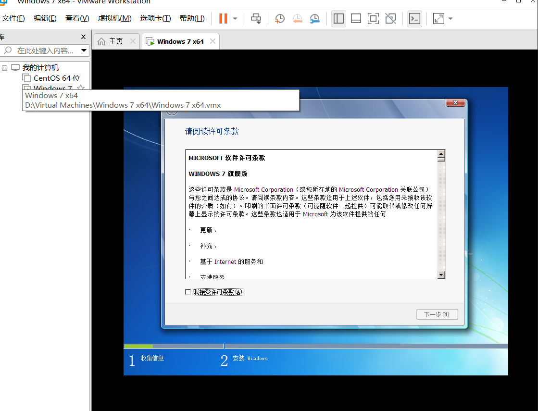Click the 下一步(N) button
The height and width of the screenshot is (411, 538).
pos(437,314)
